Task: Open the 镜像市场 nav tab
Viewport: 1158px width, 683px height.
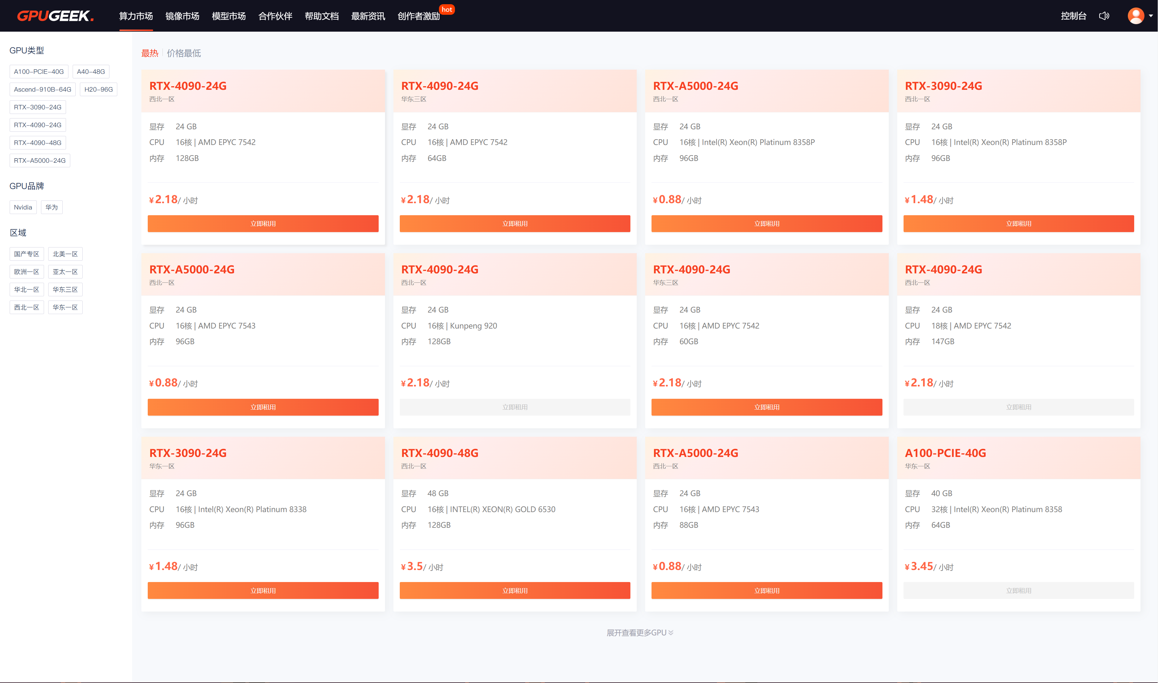Action: tap(182, 16)
